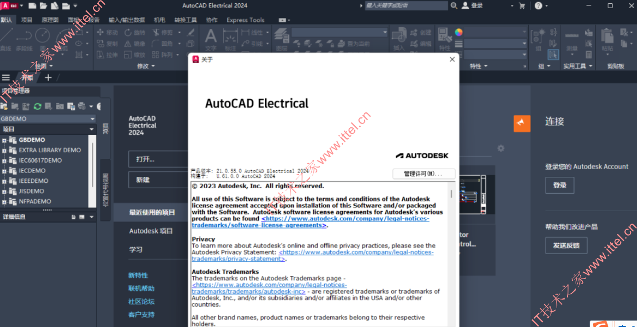Toggle group selection icon in Group panel
This screenshot has width=637, height=327.
(x=553, y=54)
